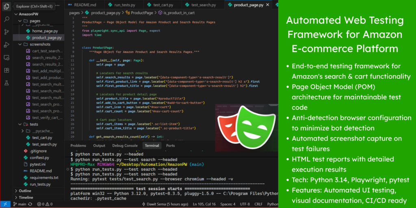Open remote window menu in status bar
The width and height of the screenshot is (416, 208).
tap(5, 204)
